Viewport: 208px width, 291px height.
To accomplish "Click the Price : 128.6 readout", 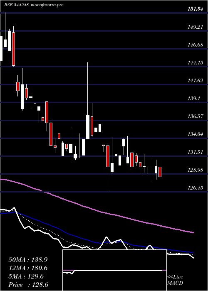I will (28, 285).
